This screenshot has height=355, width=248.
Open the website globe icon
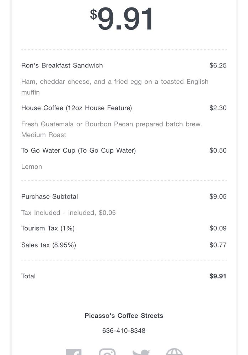pos(174,352)
